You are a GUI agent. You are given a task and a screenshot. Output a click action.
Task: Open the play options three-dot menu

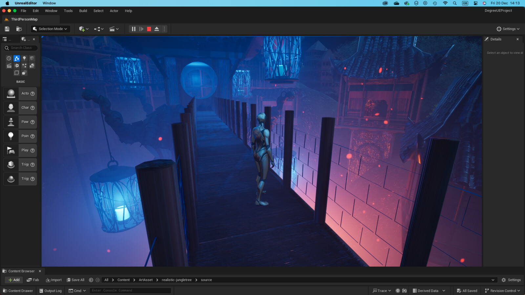tap(164, 29)
